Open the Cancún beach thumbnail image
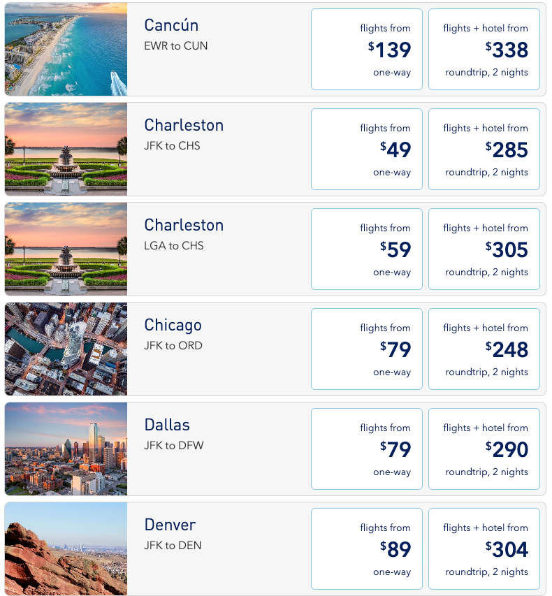 pos(66,49)
